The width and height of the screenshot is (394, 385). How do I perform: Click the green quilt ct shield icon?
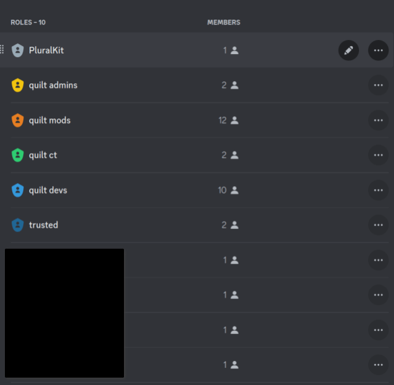coord(17,155)
